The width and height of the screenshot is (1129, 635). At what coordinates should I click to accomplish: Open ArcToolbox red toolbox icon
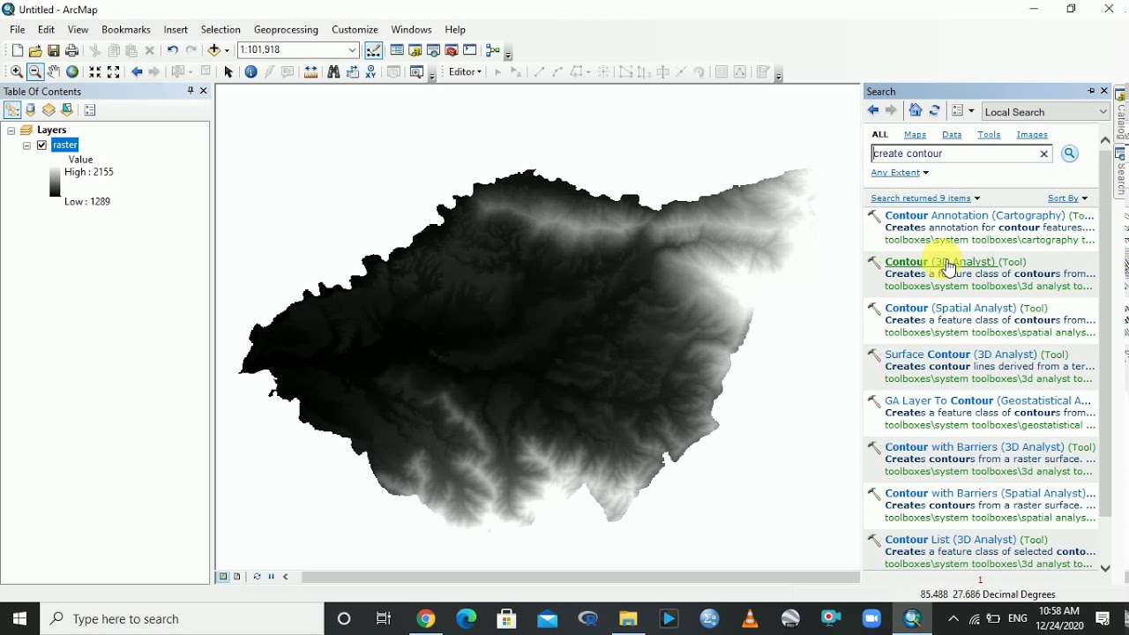click(x=452, y=51)
